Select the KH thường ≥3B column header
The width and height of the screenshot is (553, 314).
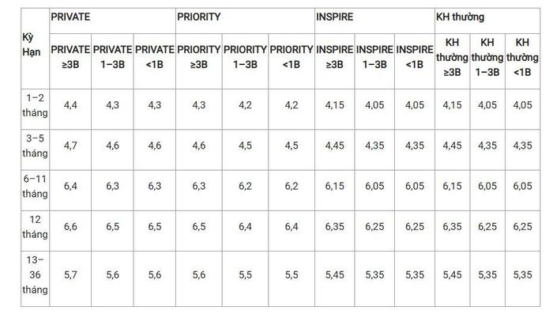coord(452,61)
